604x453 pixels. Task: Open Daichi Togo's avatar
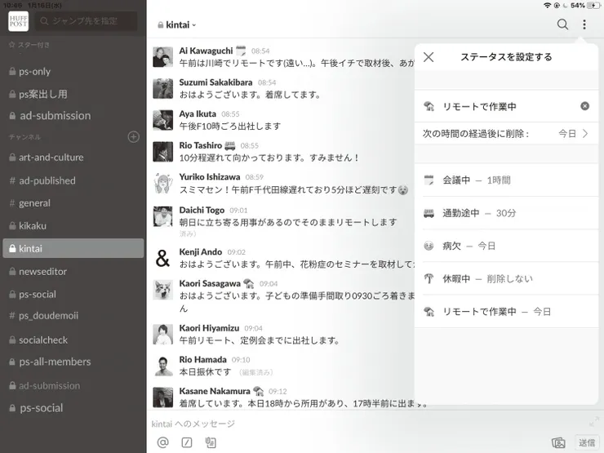click(x=162, y=216)
